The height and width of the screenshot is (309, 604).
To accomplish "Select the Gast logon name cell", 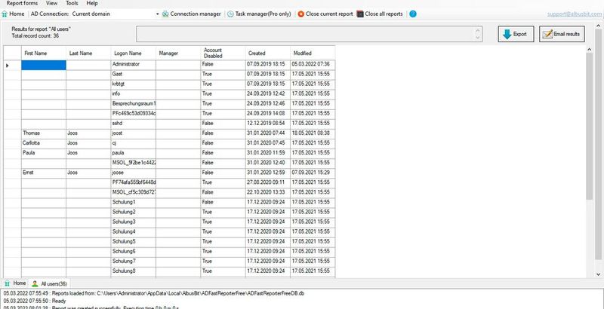I will pyautogui.click(x=134, y=74).
